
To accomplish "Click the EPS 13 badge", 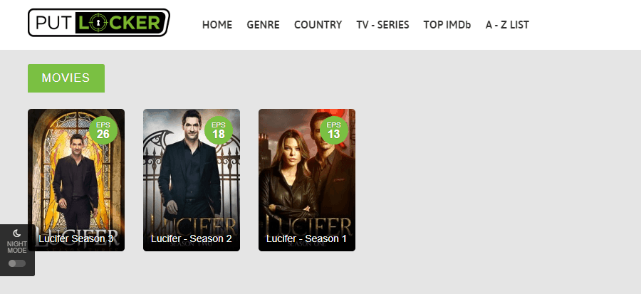I will click(x=333, y=130).
